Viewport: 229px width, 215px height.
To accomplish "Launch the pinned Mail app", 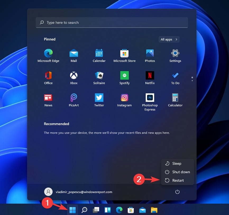I will [74, 56].
